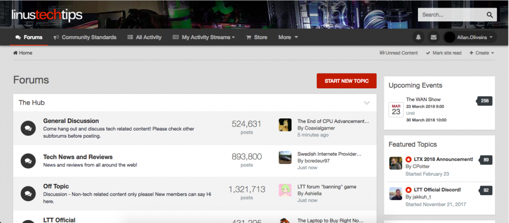Click 1,321,713 posts count
This screenshot has width=509, height=223.
pos(247,189)
